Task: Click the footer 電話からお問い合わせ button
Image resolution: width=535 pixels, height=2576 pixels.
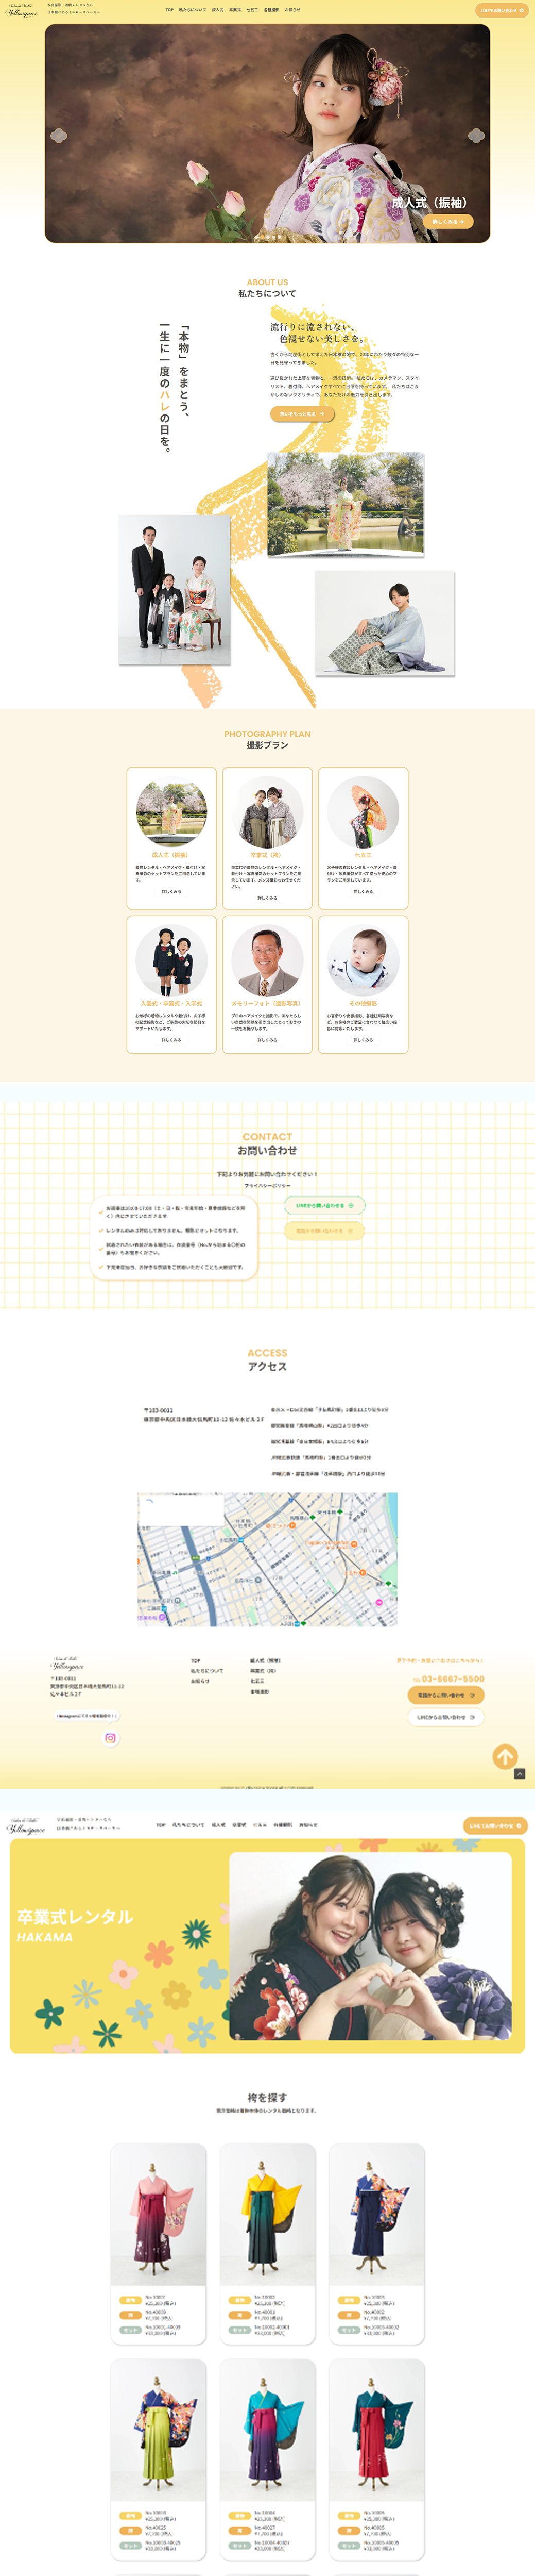Action: [446, 1695]
